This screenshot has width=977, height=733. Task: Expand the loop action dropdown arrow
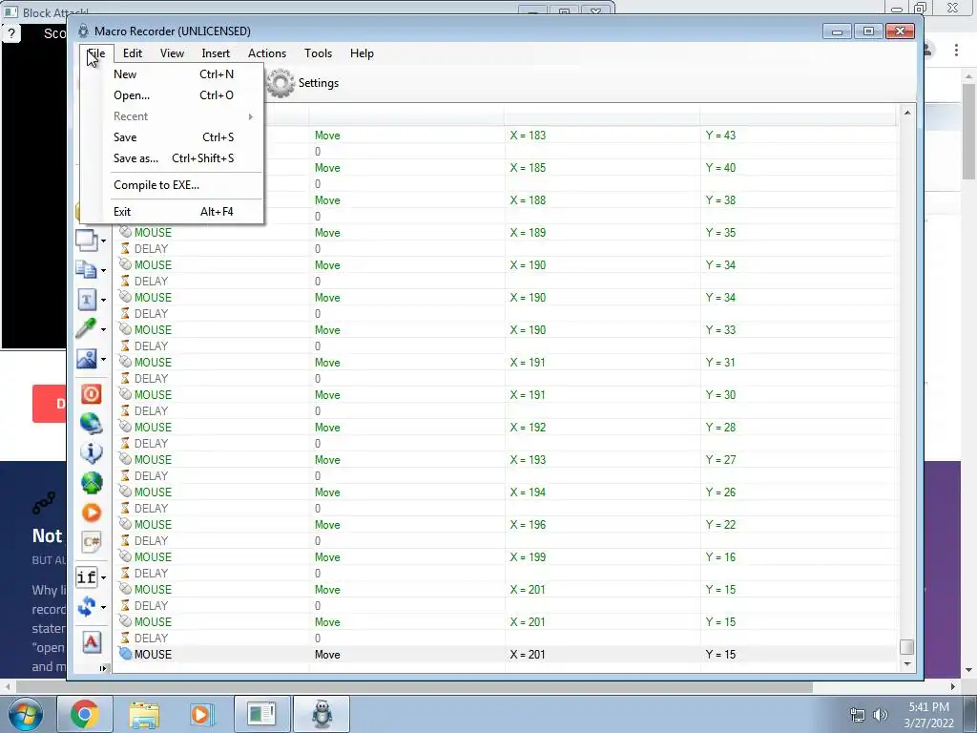(x=103, y=607)
